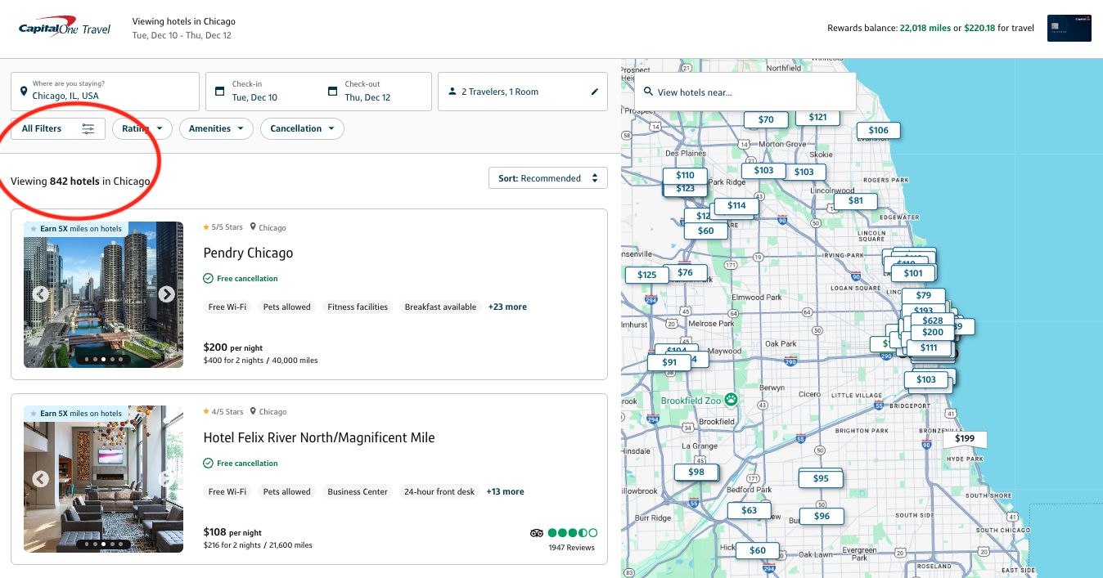Select the Tue, Dec 10 check-in date
The image size is (1103, 578).
[x=254, y=97]
